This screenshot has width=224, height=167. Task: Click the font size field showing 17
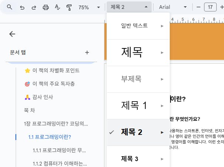coord(210,7)
